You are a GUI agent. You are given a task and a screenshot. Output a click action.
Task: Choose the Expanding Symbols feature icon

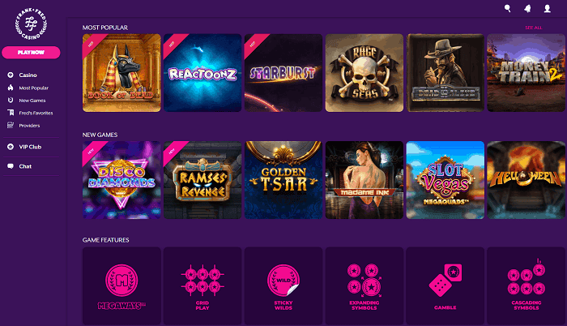(x=364, y=281)
